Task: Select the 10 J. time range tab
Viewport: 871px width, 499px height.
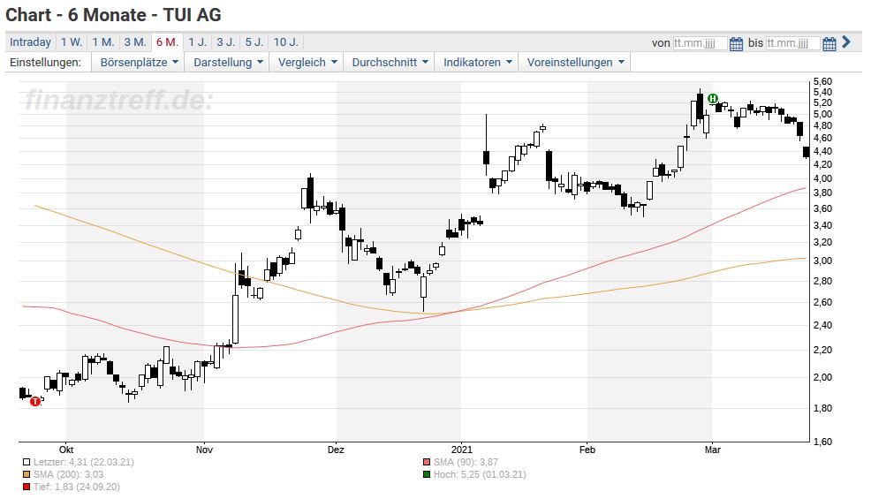Action: coord(286,42)
